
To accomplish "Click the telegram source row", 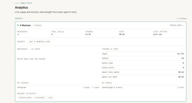I will [58, 87].
